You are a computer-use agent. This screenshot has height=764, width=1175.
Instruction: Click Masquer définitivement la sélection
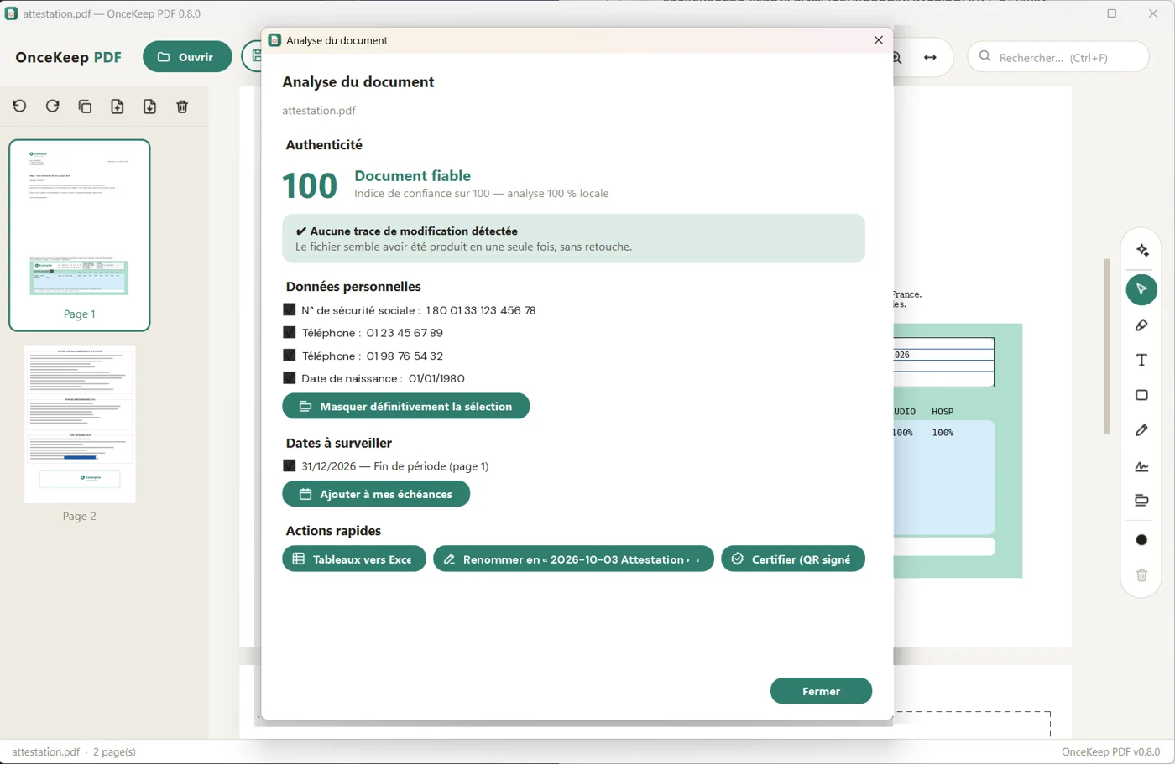(x=406, y=406)
